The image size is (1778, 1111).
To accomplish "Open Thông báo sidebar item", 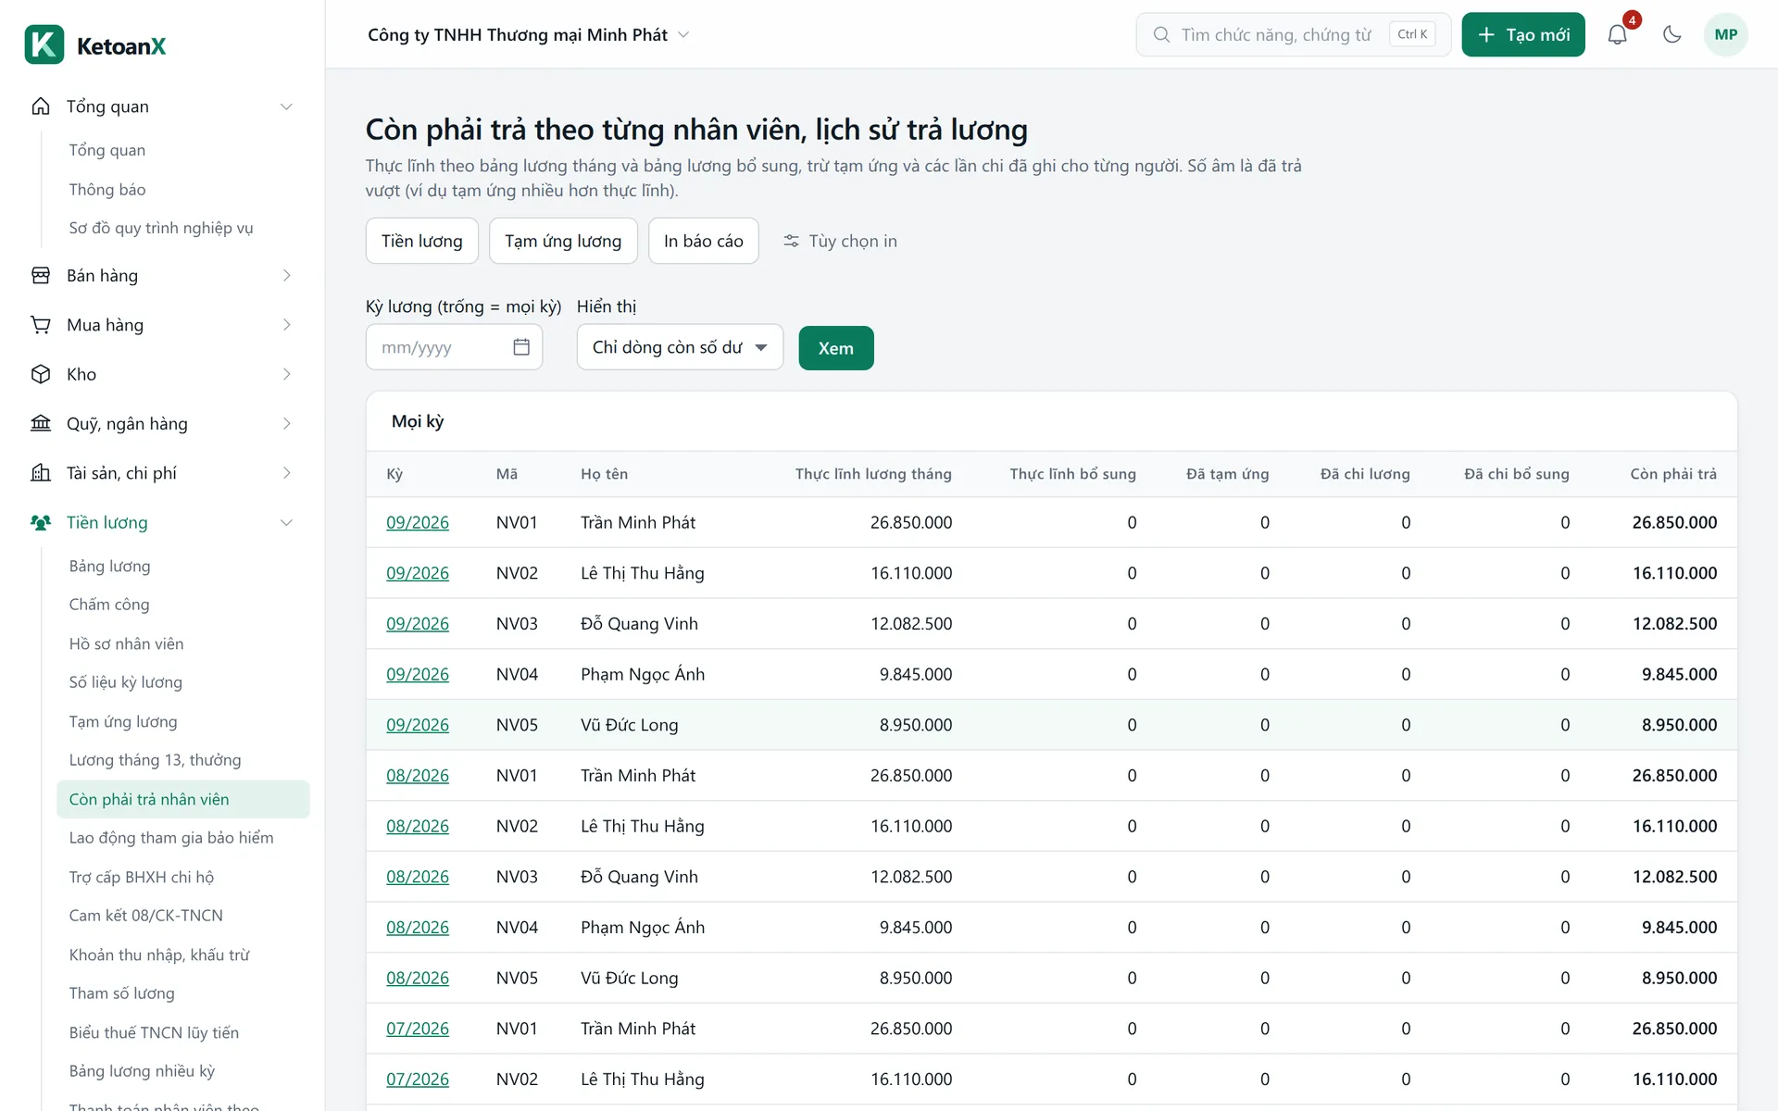I will pos(107,190).
